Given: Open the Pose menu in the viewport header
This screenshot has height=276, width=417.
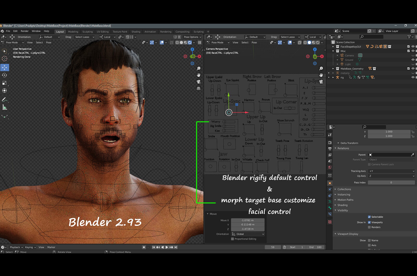Looking at the screenshot, I should pyautogui.click(x=48, y=42).
